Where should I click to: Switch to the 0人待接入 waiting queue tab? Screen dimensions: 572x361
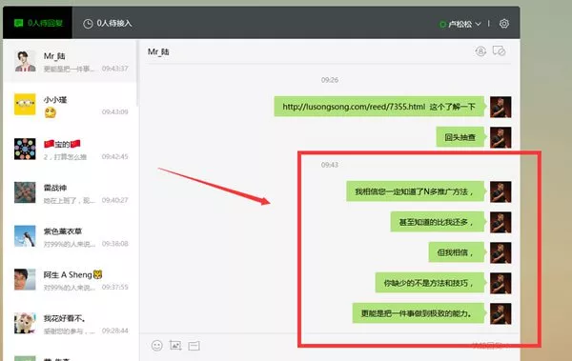pyautogui.click(x=107, y=24)
